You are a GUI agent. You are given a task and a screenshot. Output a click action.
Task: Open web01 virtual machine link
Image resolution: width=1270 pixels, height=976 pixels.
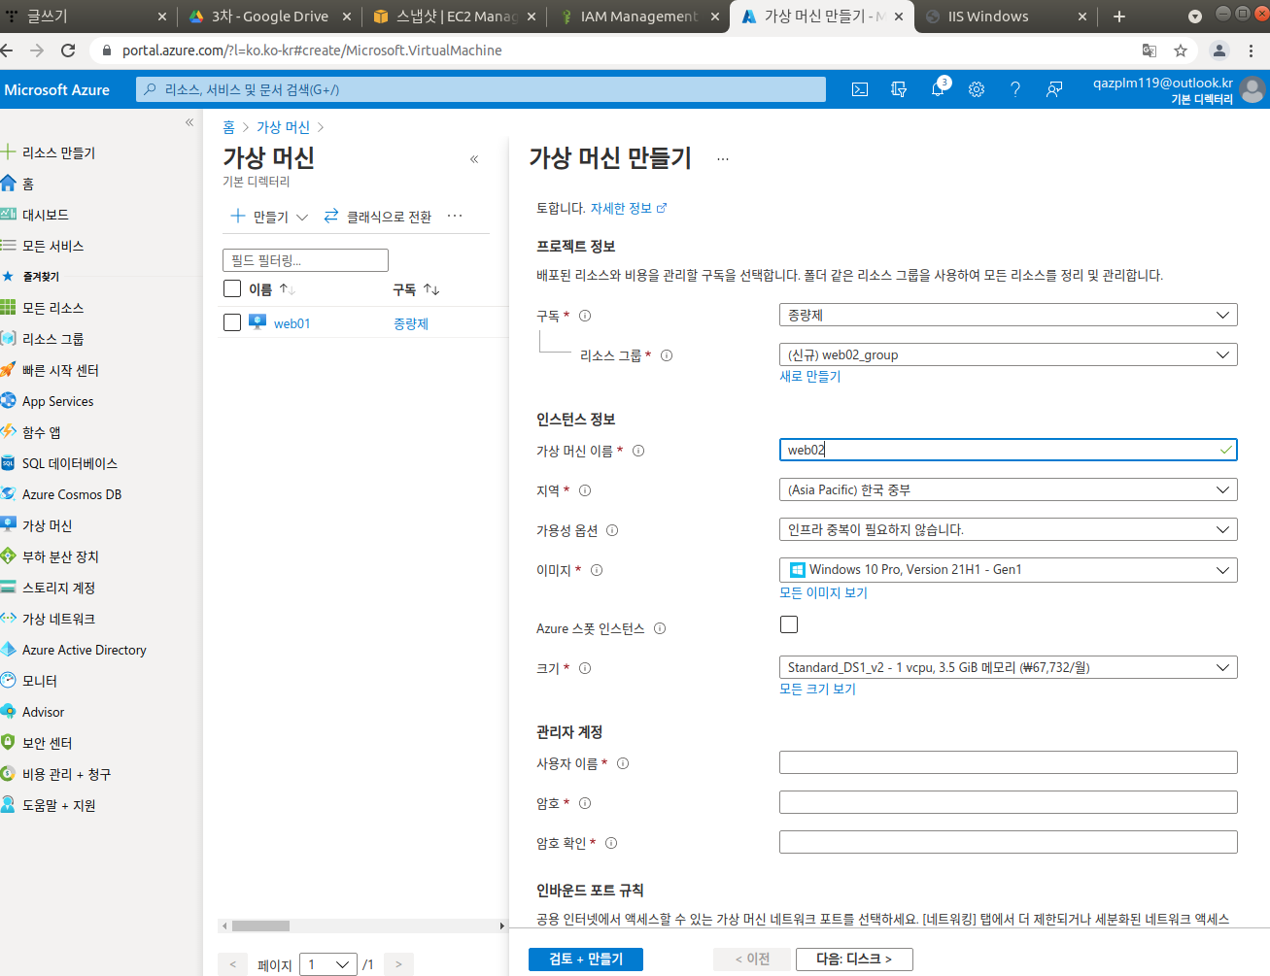pos(292,323)
